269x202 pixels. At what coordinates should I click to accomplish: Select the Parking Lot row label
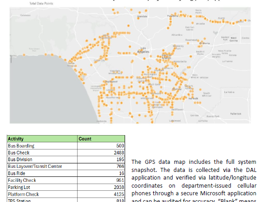(19, 187)
